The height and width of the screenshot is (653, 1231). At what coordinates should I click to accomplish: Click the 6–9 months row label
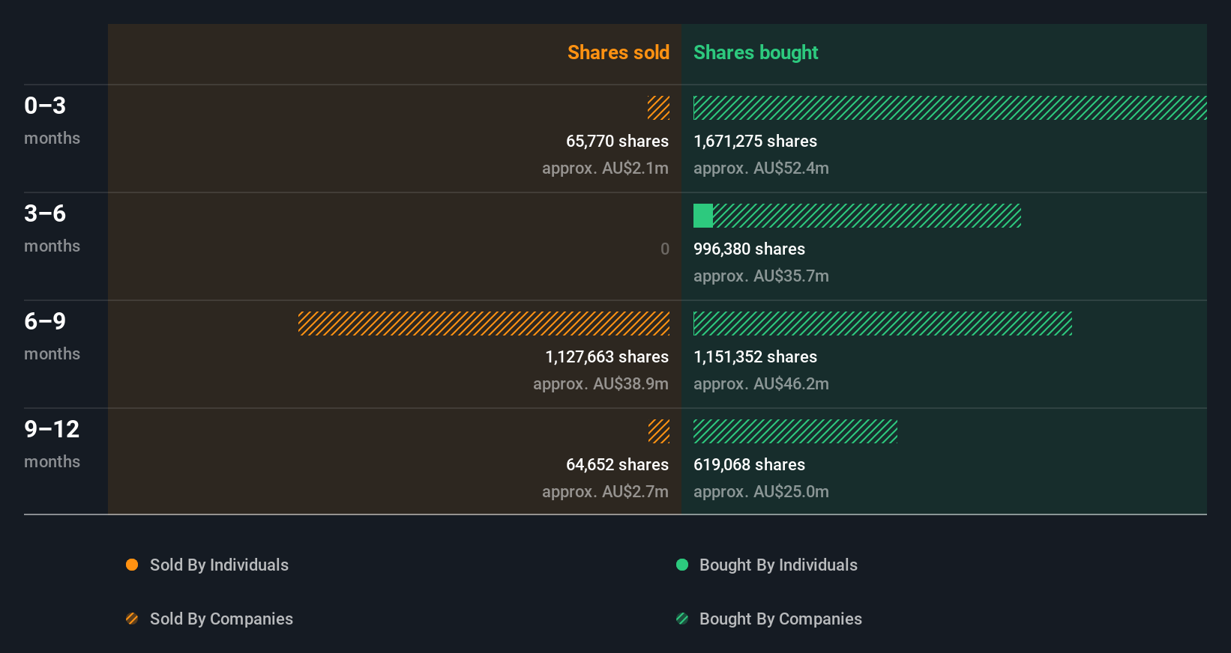click(x=52, y=336)
